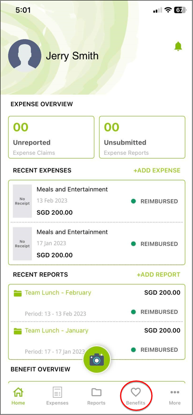The height and width of the screenshot is (415, 193).
Task: Open the More tab three-dots icon
Action: pyautogui.click(x=175, y=392)
